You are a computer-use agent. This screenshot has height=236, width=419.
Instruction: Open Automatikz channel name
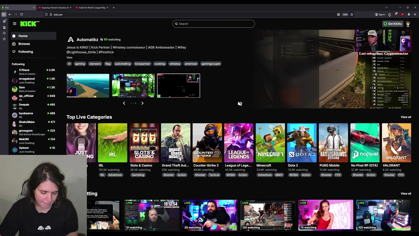(87, 40)
